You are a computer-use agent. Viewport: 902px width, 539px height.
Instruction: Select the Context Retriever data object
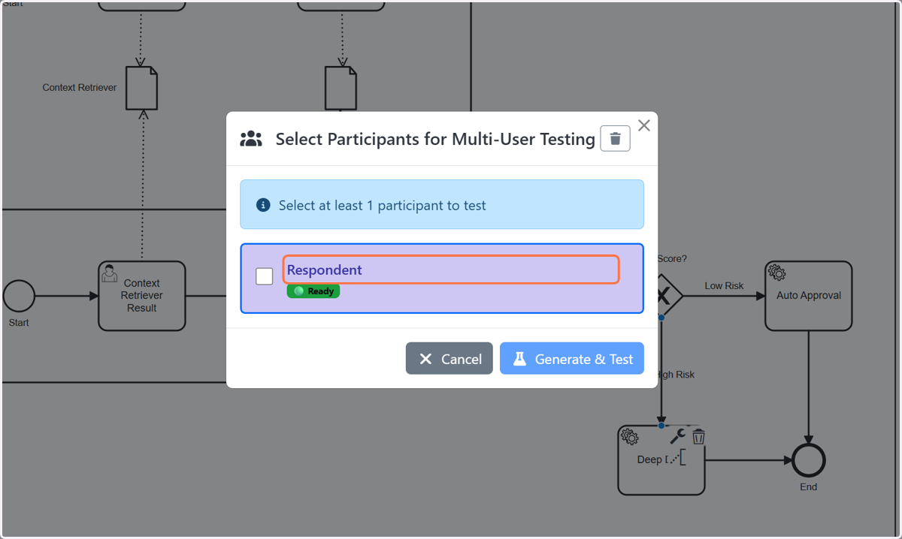141,88
